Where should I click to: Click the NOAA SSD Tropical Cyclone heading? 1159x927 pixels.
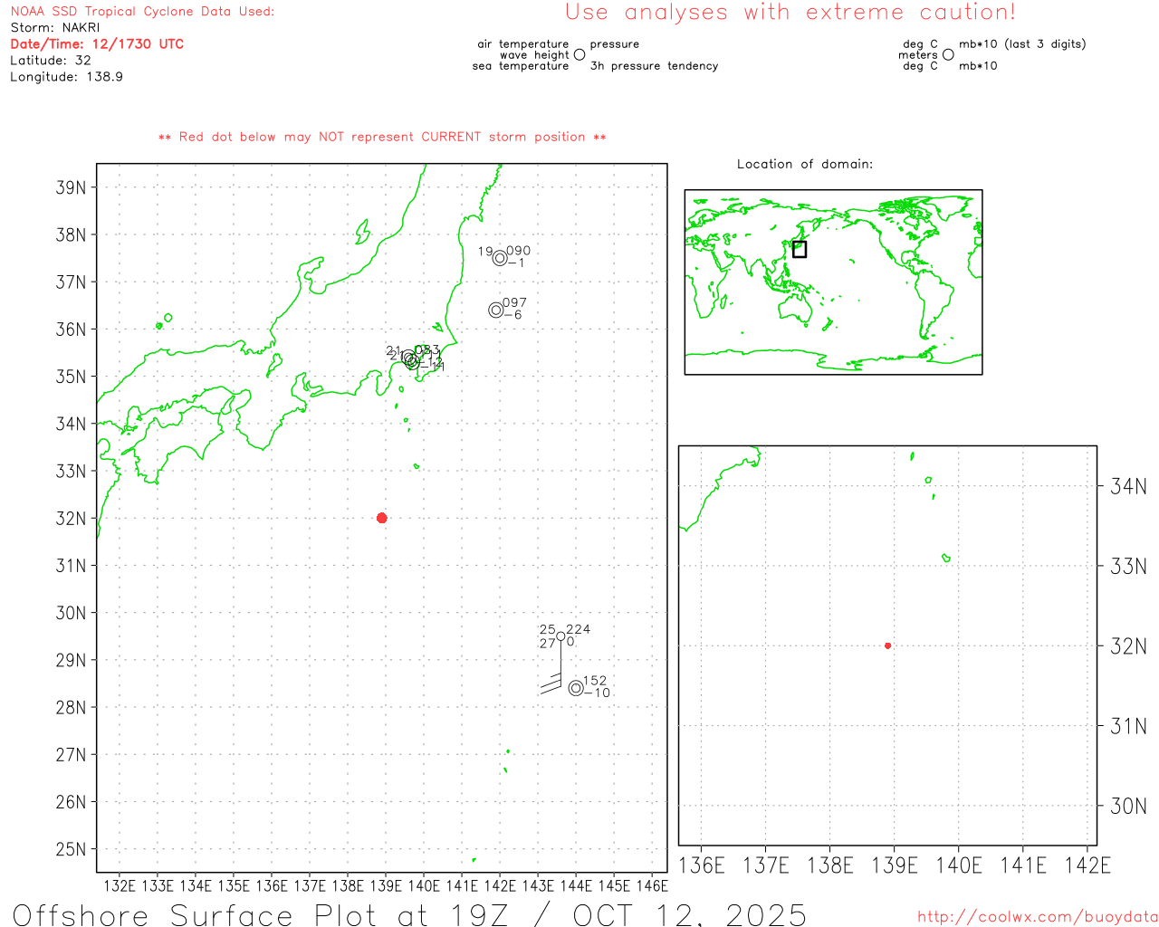click(x=142, y=12)
